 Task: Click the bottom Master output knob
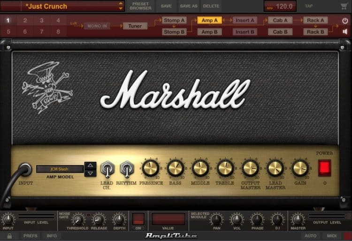(298, 220)
